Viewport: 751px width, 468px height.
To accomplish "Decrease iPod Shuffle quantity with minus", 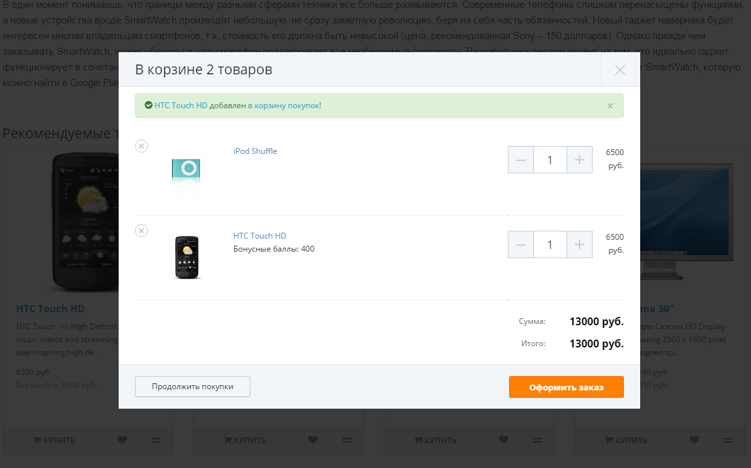I will point(521,160).
